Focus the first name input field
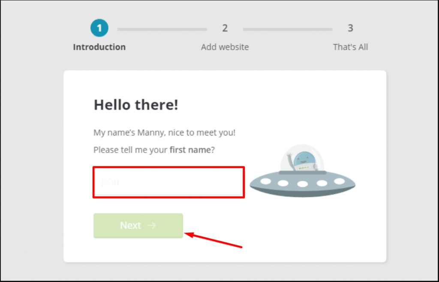This screenshot has height=282, width=439. (168, 182)
